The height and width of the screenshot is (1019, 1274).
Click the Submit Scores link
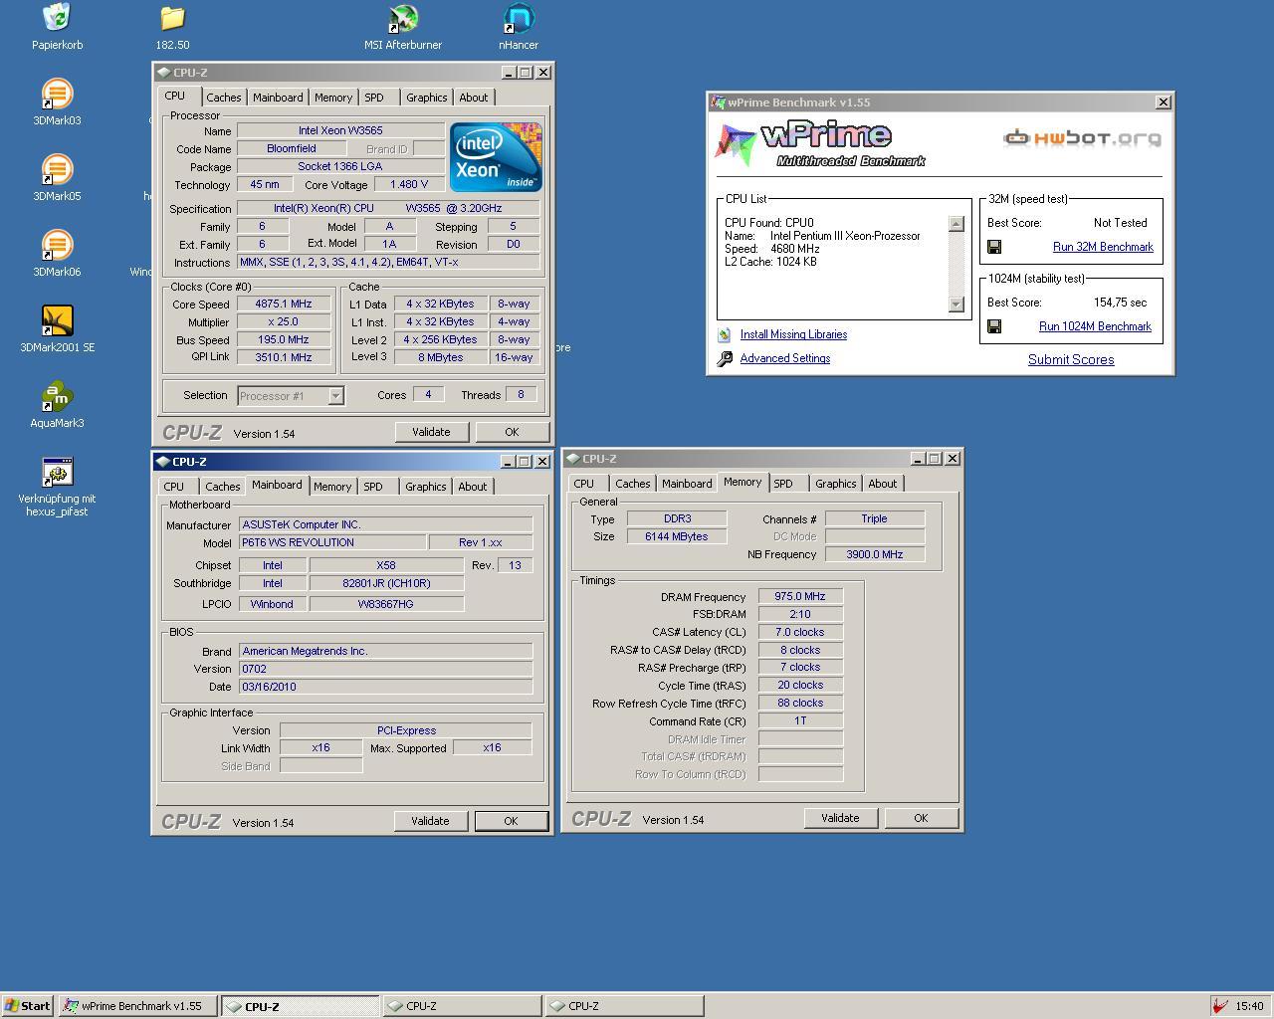pyautogui.click(x=1071, y=360)
